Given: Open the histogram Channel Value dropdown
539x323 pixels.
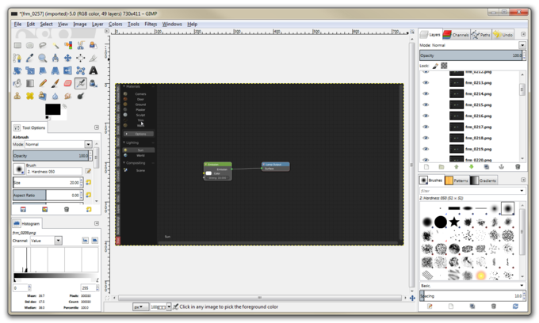Looking at the screenshot, I should point(58,241).
